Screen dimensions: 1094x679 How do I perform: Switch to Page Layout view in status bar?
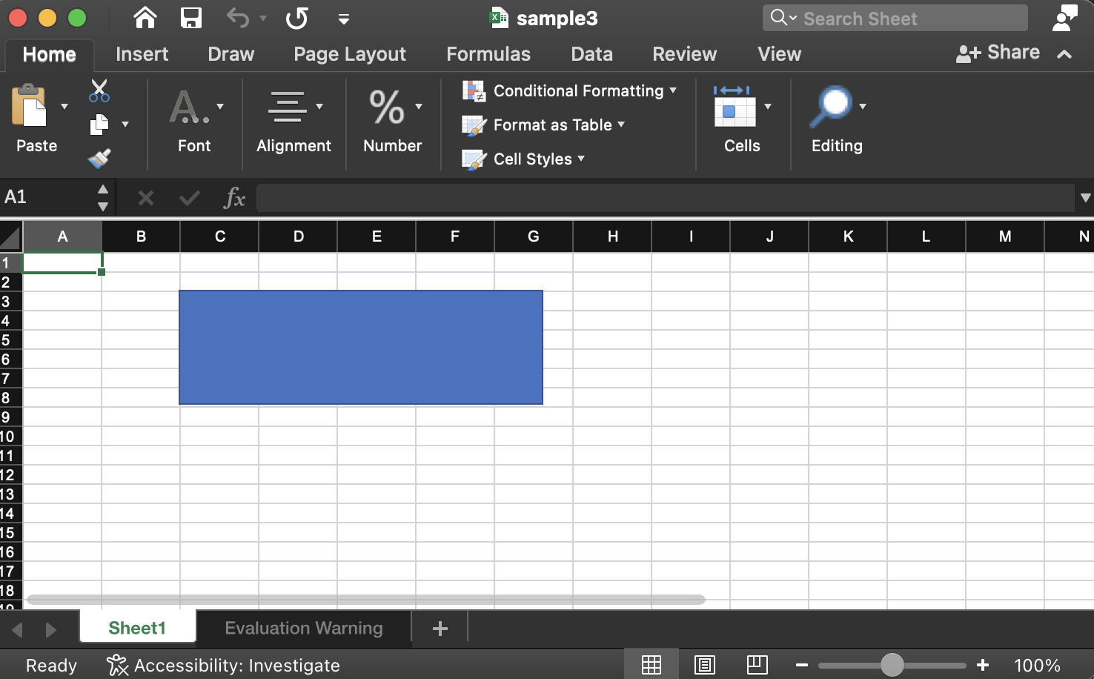coord(704,665)
